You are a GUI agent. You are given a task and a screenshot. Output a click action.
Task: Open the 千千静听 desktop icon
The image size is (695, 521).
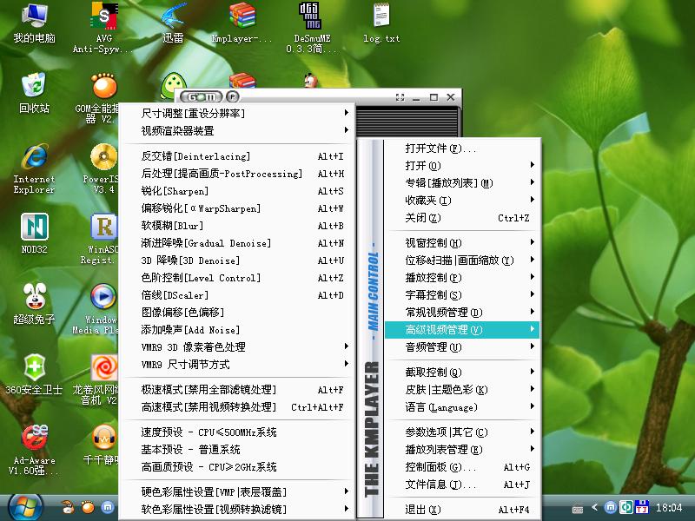click(x=101, y=444)
